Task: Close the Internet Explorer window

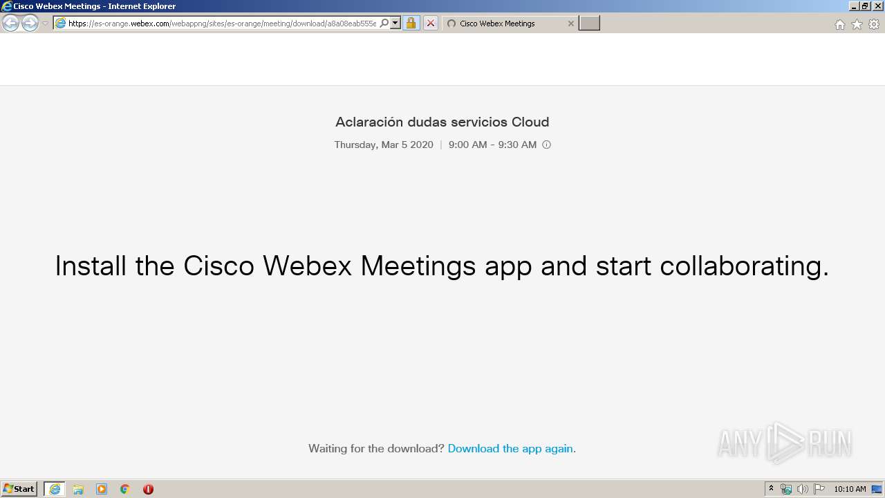Action: [877, 6]
